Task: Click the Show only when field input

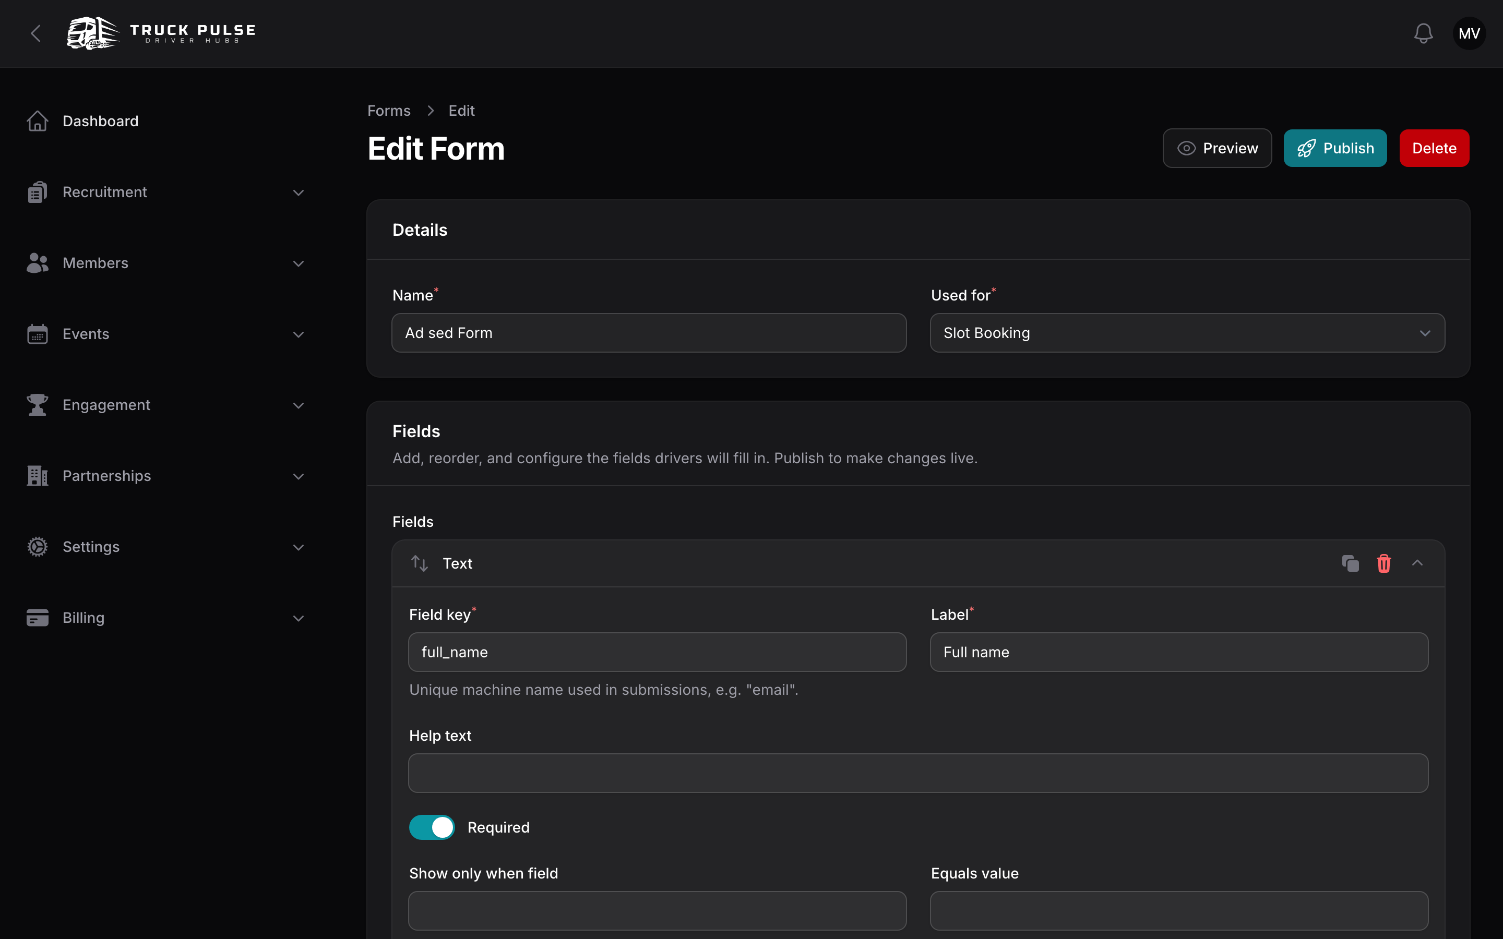Action: [657, 911]
